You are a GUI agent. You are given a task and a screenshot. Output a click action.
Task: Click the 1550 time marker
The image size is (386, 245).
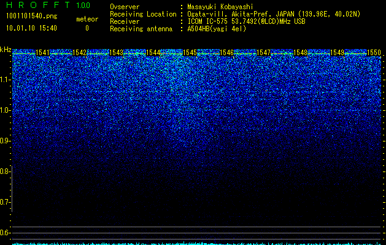coord(374,53)
